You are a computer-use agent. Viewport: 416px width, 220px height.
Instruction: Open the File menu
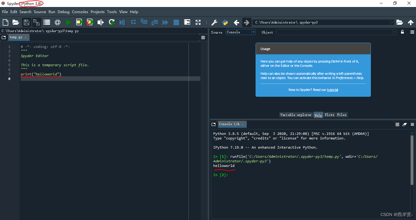[x=5, y=12]
